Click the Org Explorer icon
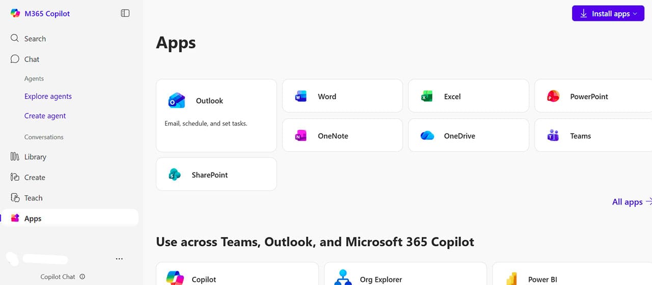Screen dimensions: 652x285 (343, 278)
